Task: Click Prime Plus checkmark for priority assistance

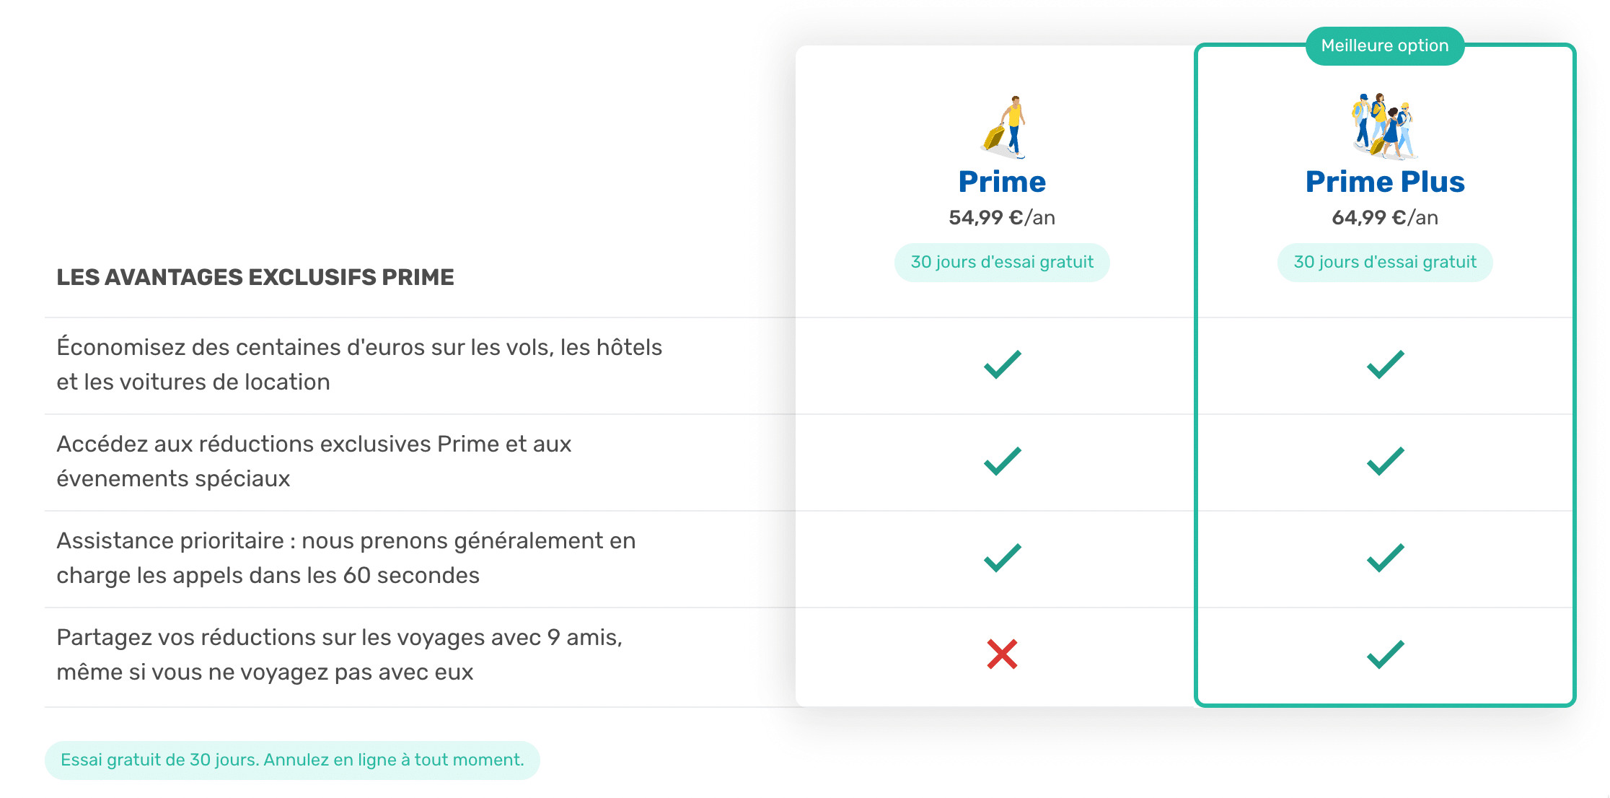Action: click(x=1386, y=558)
